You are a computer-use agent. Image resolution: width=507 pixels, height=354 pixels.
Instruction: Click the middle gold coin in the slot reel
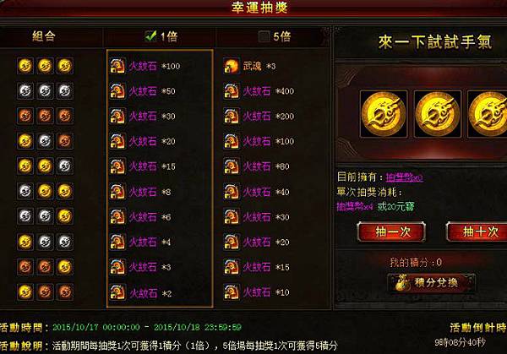tap(438, 114)
